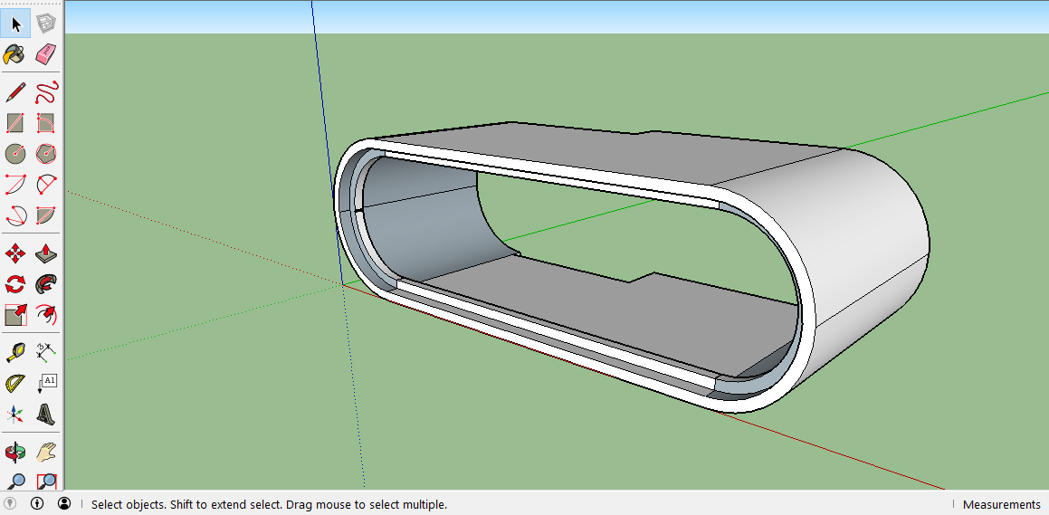Activate the Move tool
The width and height of the screenshot is (1049, 515).
point(15,253)
